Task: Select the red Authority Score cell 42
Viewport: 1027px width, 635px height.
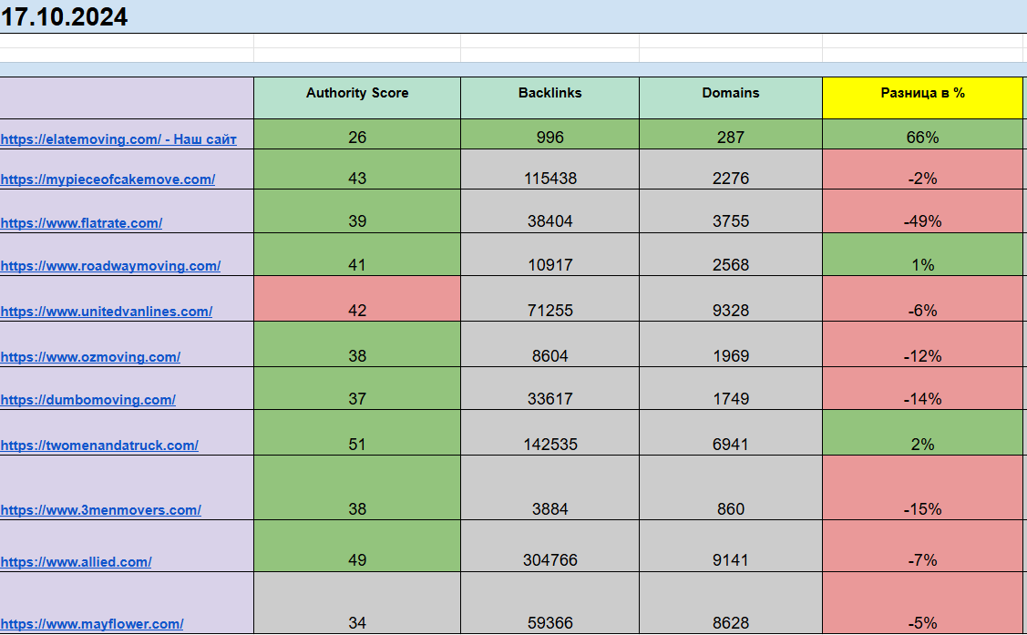Action: [x=357, y=299]
